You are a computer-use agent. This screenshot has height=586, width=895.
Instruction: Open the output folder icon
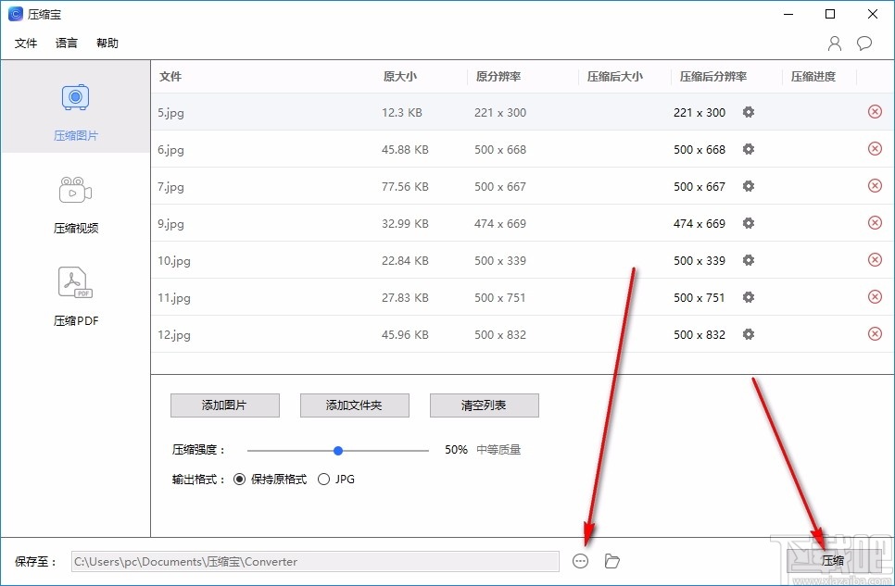tap(611, 561)
